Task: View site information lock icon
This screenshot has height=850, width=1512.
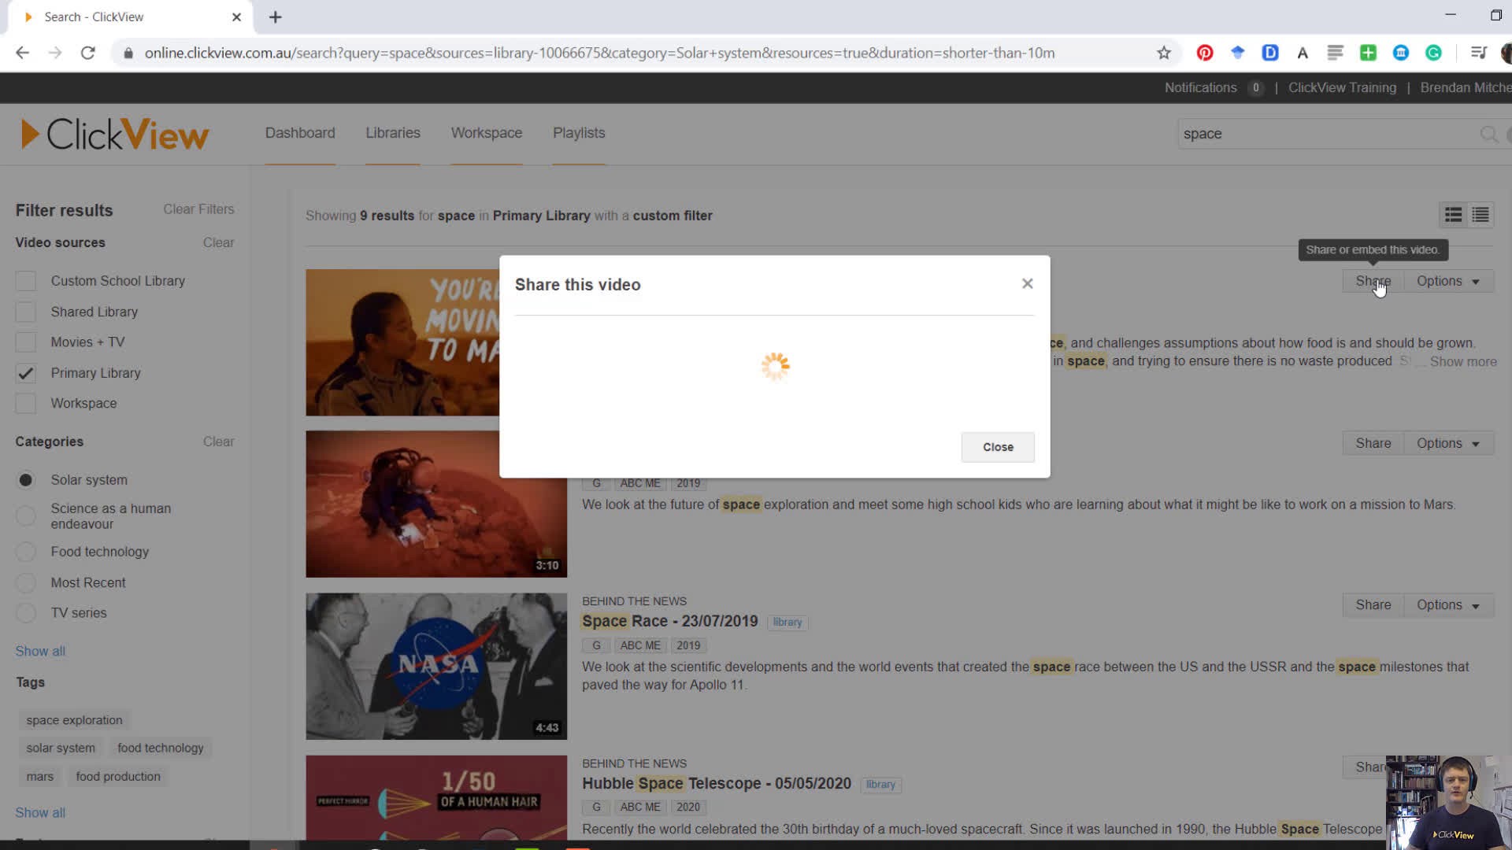Action: coord(128,53)
